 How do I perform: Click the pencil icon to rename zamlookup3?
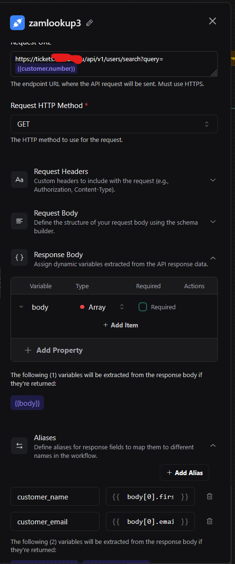point(90,23)
